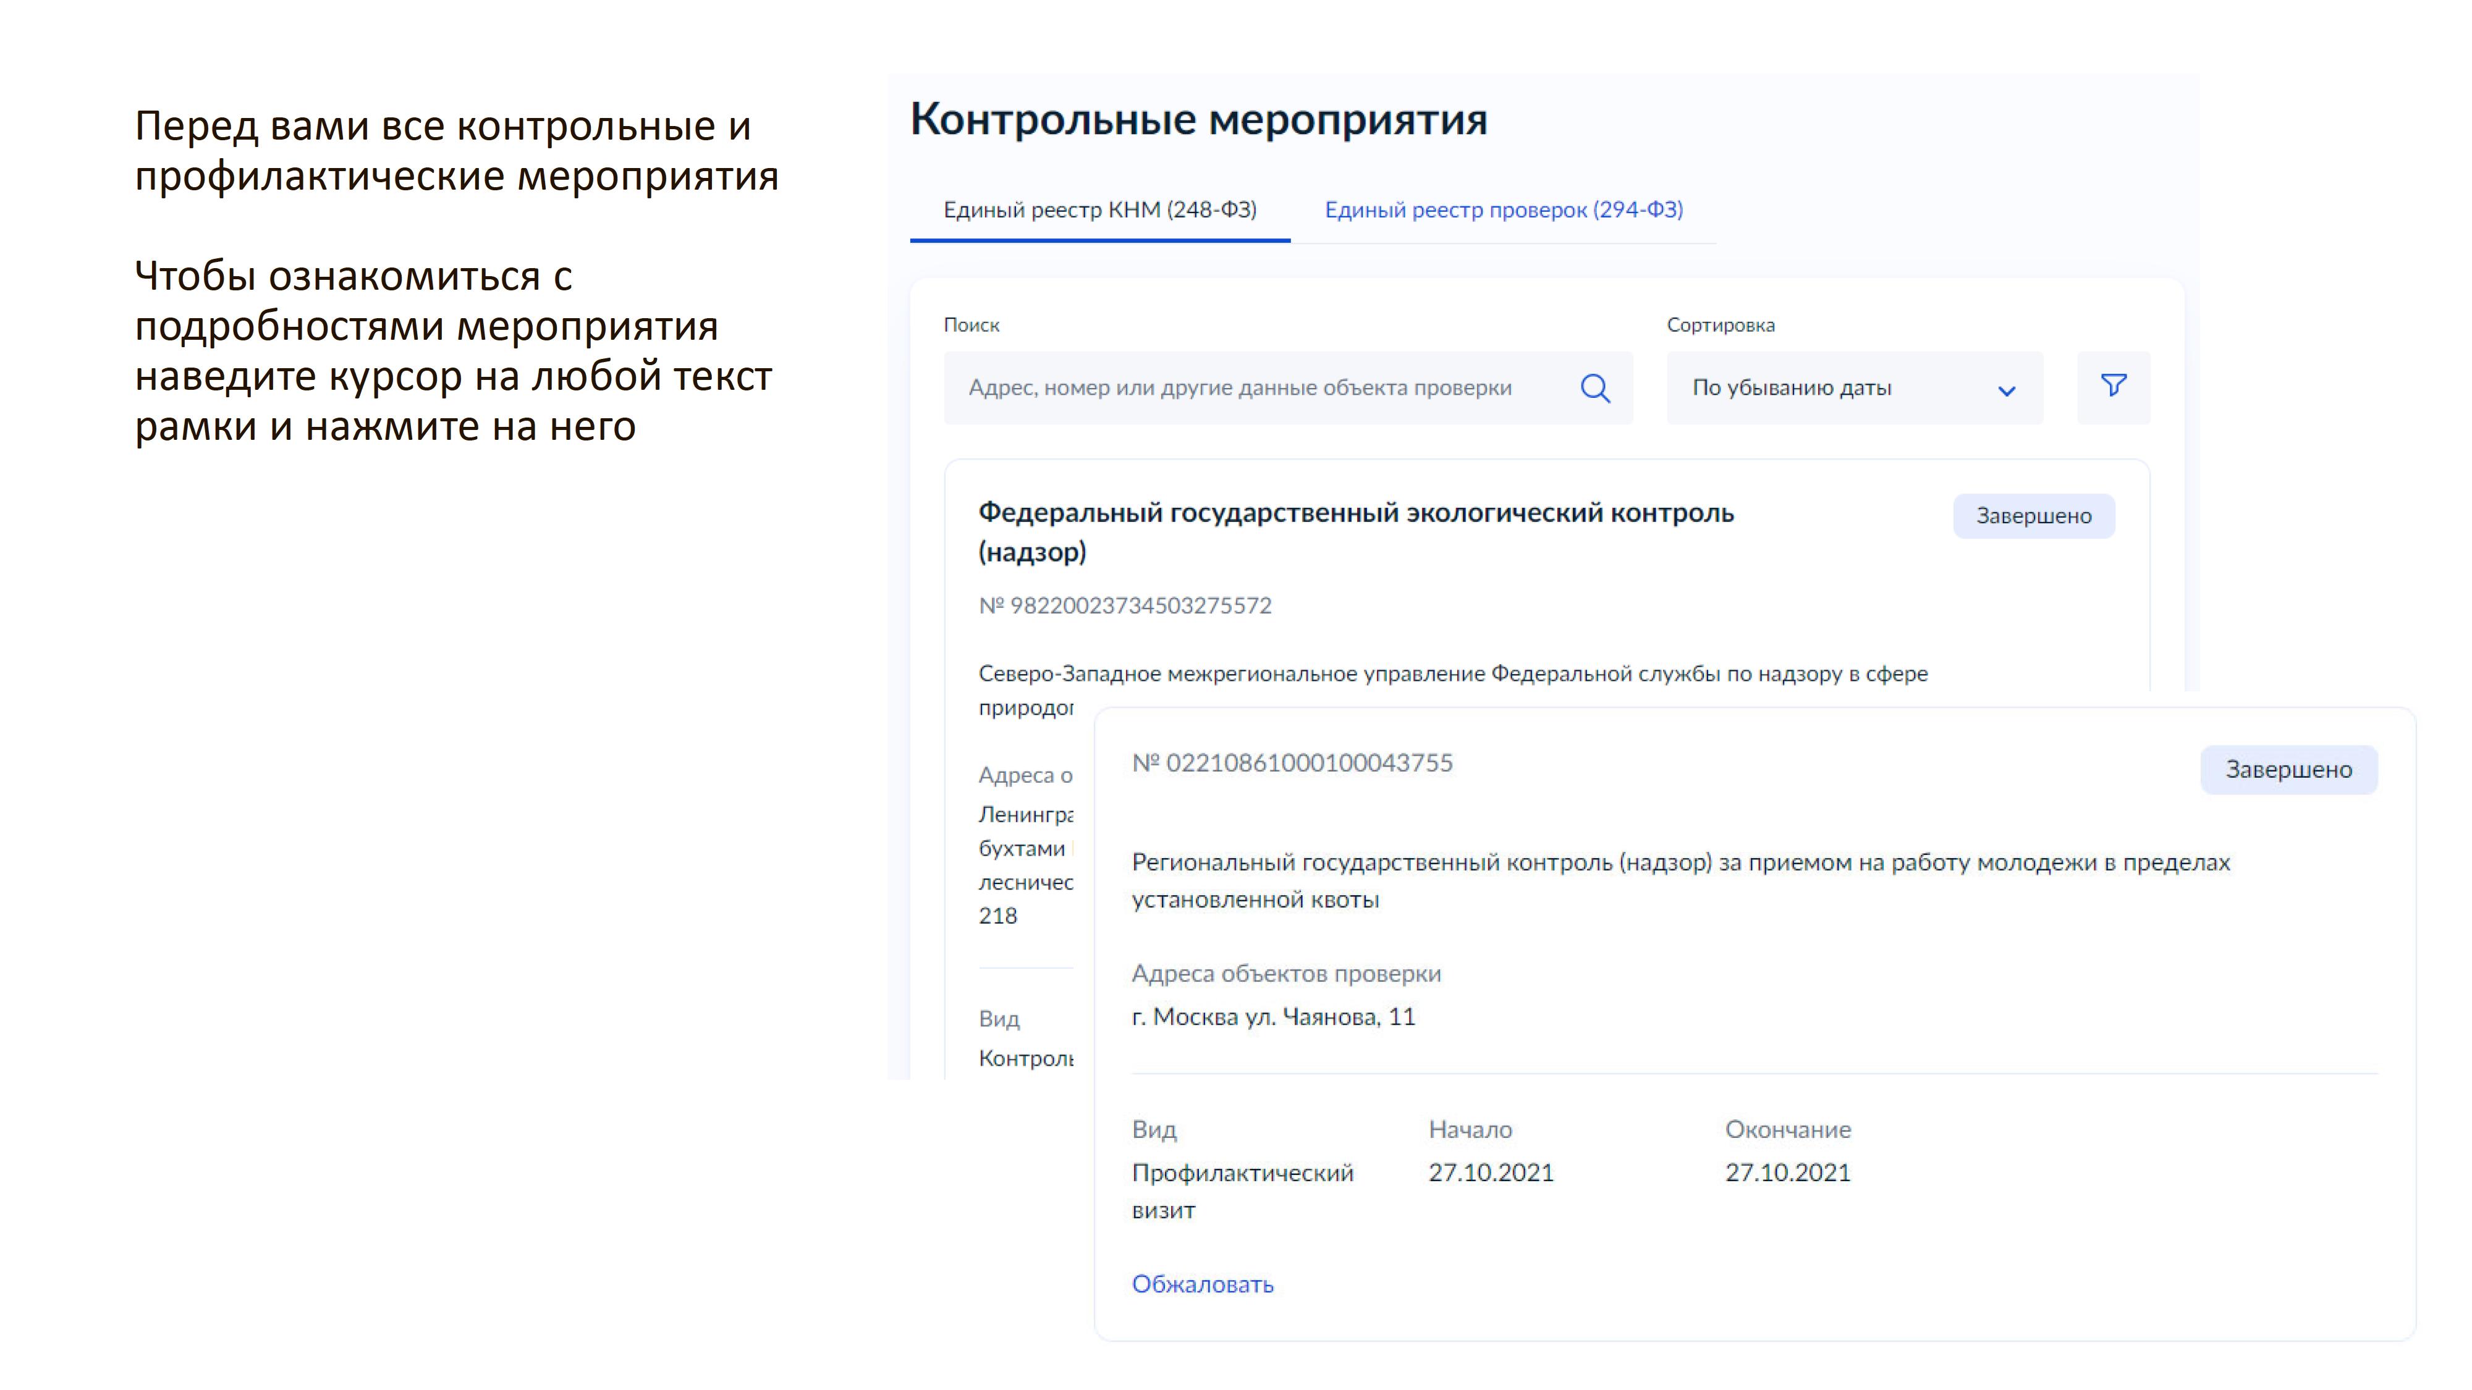This screenshot has height=1390, width=2472.
Task: Click 'Адреса объектов проверки' label
Action: [x=1286, y=974]
